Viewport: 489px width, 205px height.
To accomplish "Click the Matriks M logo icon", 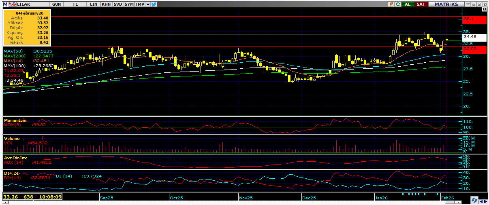I will click(4, 4).
